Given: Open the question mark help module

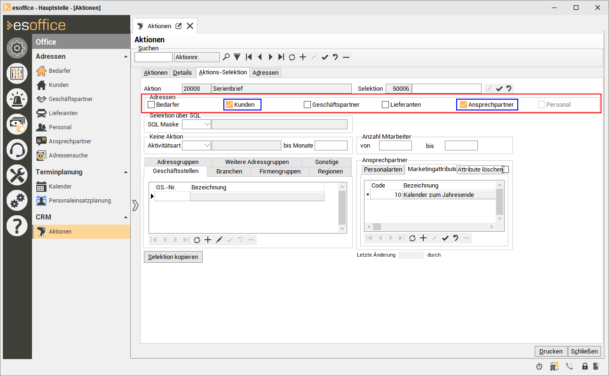Looking at the screenshot, I should (17, 226).
